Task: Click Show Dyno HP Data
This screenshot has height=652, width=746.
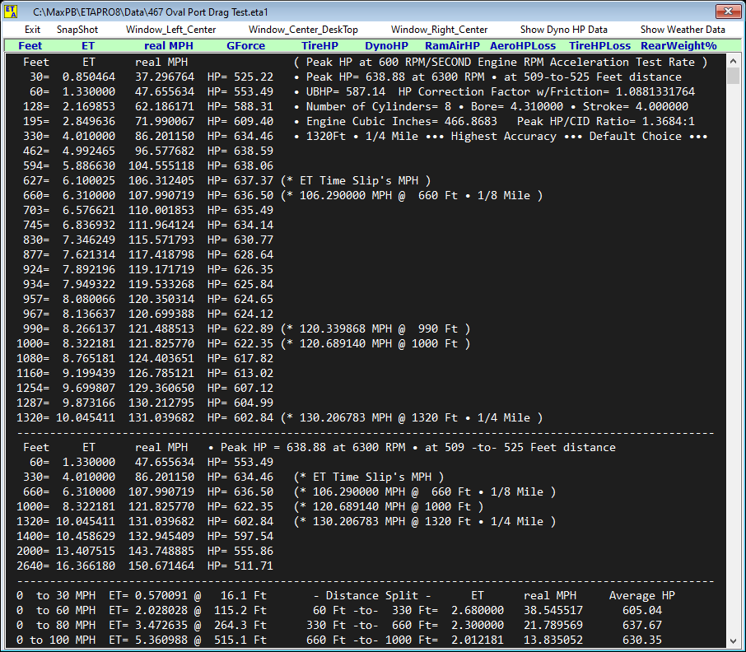Action: (x=564, y=30)
